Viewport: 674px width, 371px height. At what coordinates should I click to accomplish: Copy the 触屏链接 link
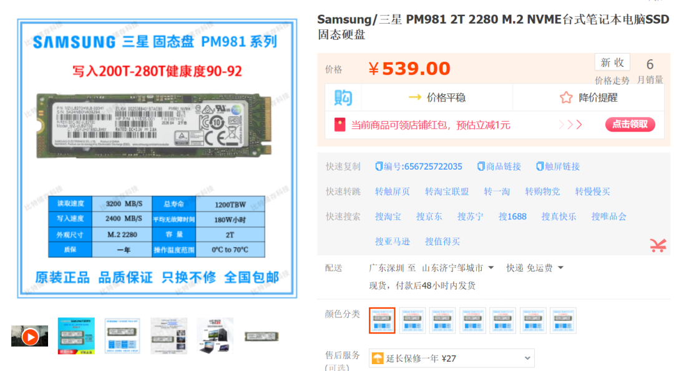tap(558, 166)
